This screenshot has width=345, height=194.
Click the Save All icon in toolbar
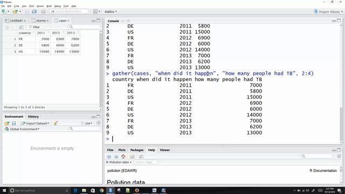point(34,11)
